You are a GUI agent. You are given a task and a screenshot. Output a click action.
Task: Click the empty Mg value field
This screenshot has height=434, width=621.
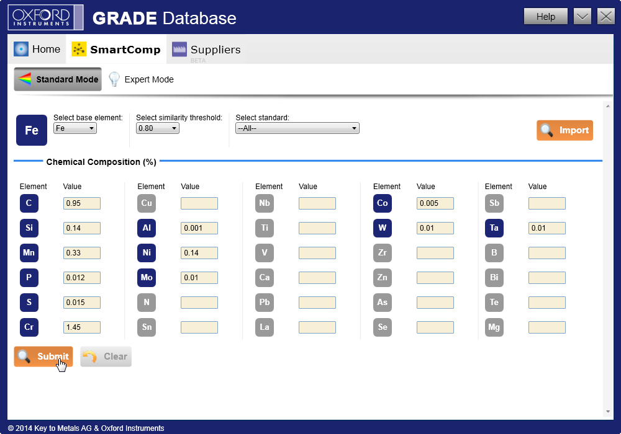pyautogui.click(x=547, y=327)
